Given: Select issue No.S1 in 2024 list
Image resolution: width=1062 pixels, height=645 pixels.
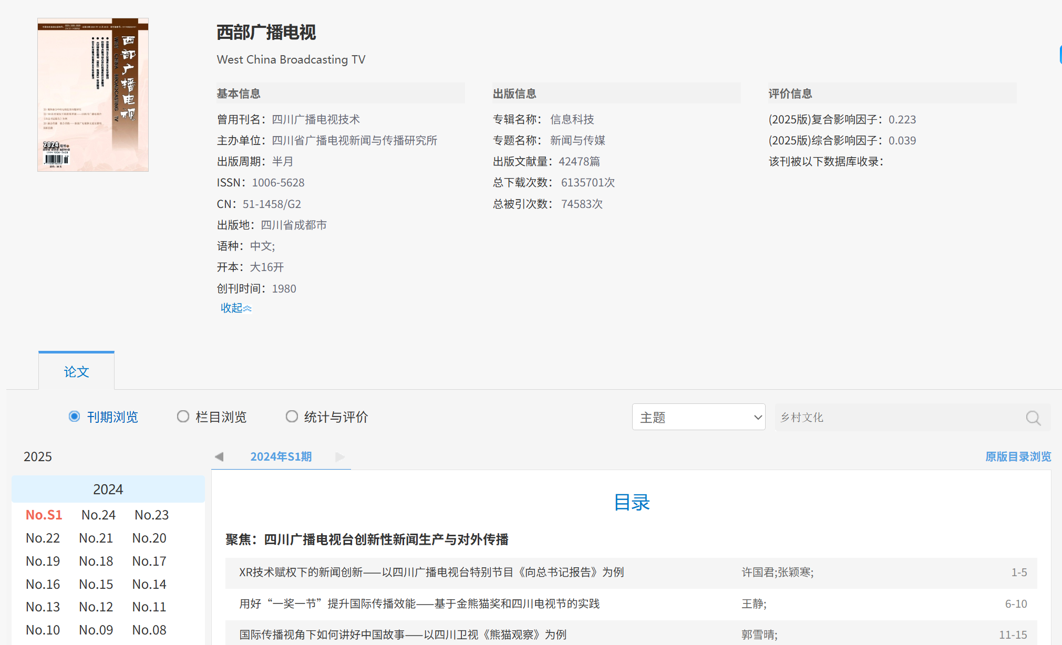Looking at the screenshot, I should click(x=44, y=515).
